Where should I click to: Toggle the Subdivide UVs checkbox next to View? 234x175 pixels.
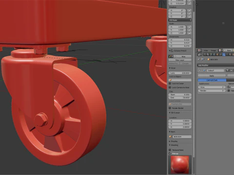pyautogui.click(x=229, y=87)
